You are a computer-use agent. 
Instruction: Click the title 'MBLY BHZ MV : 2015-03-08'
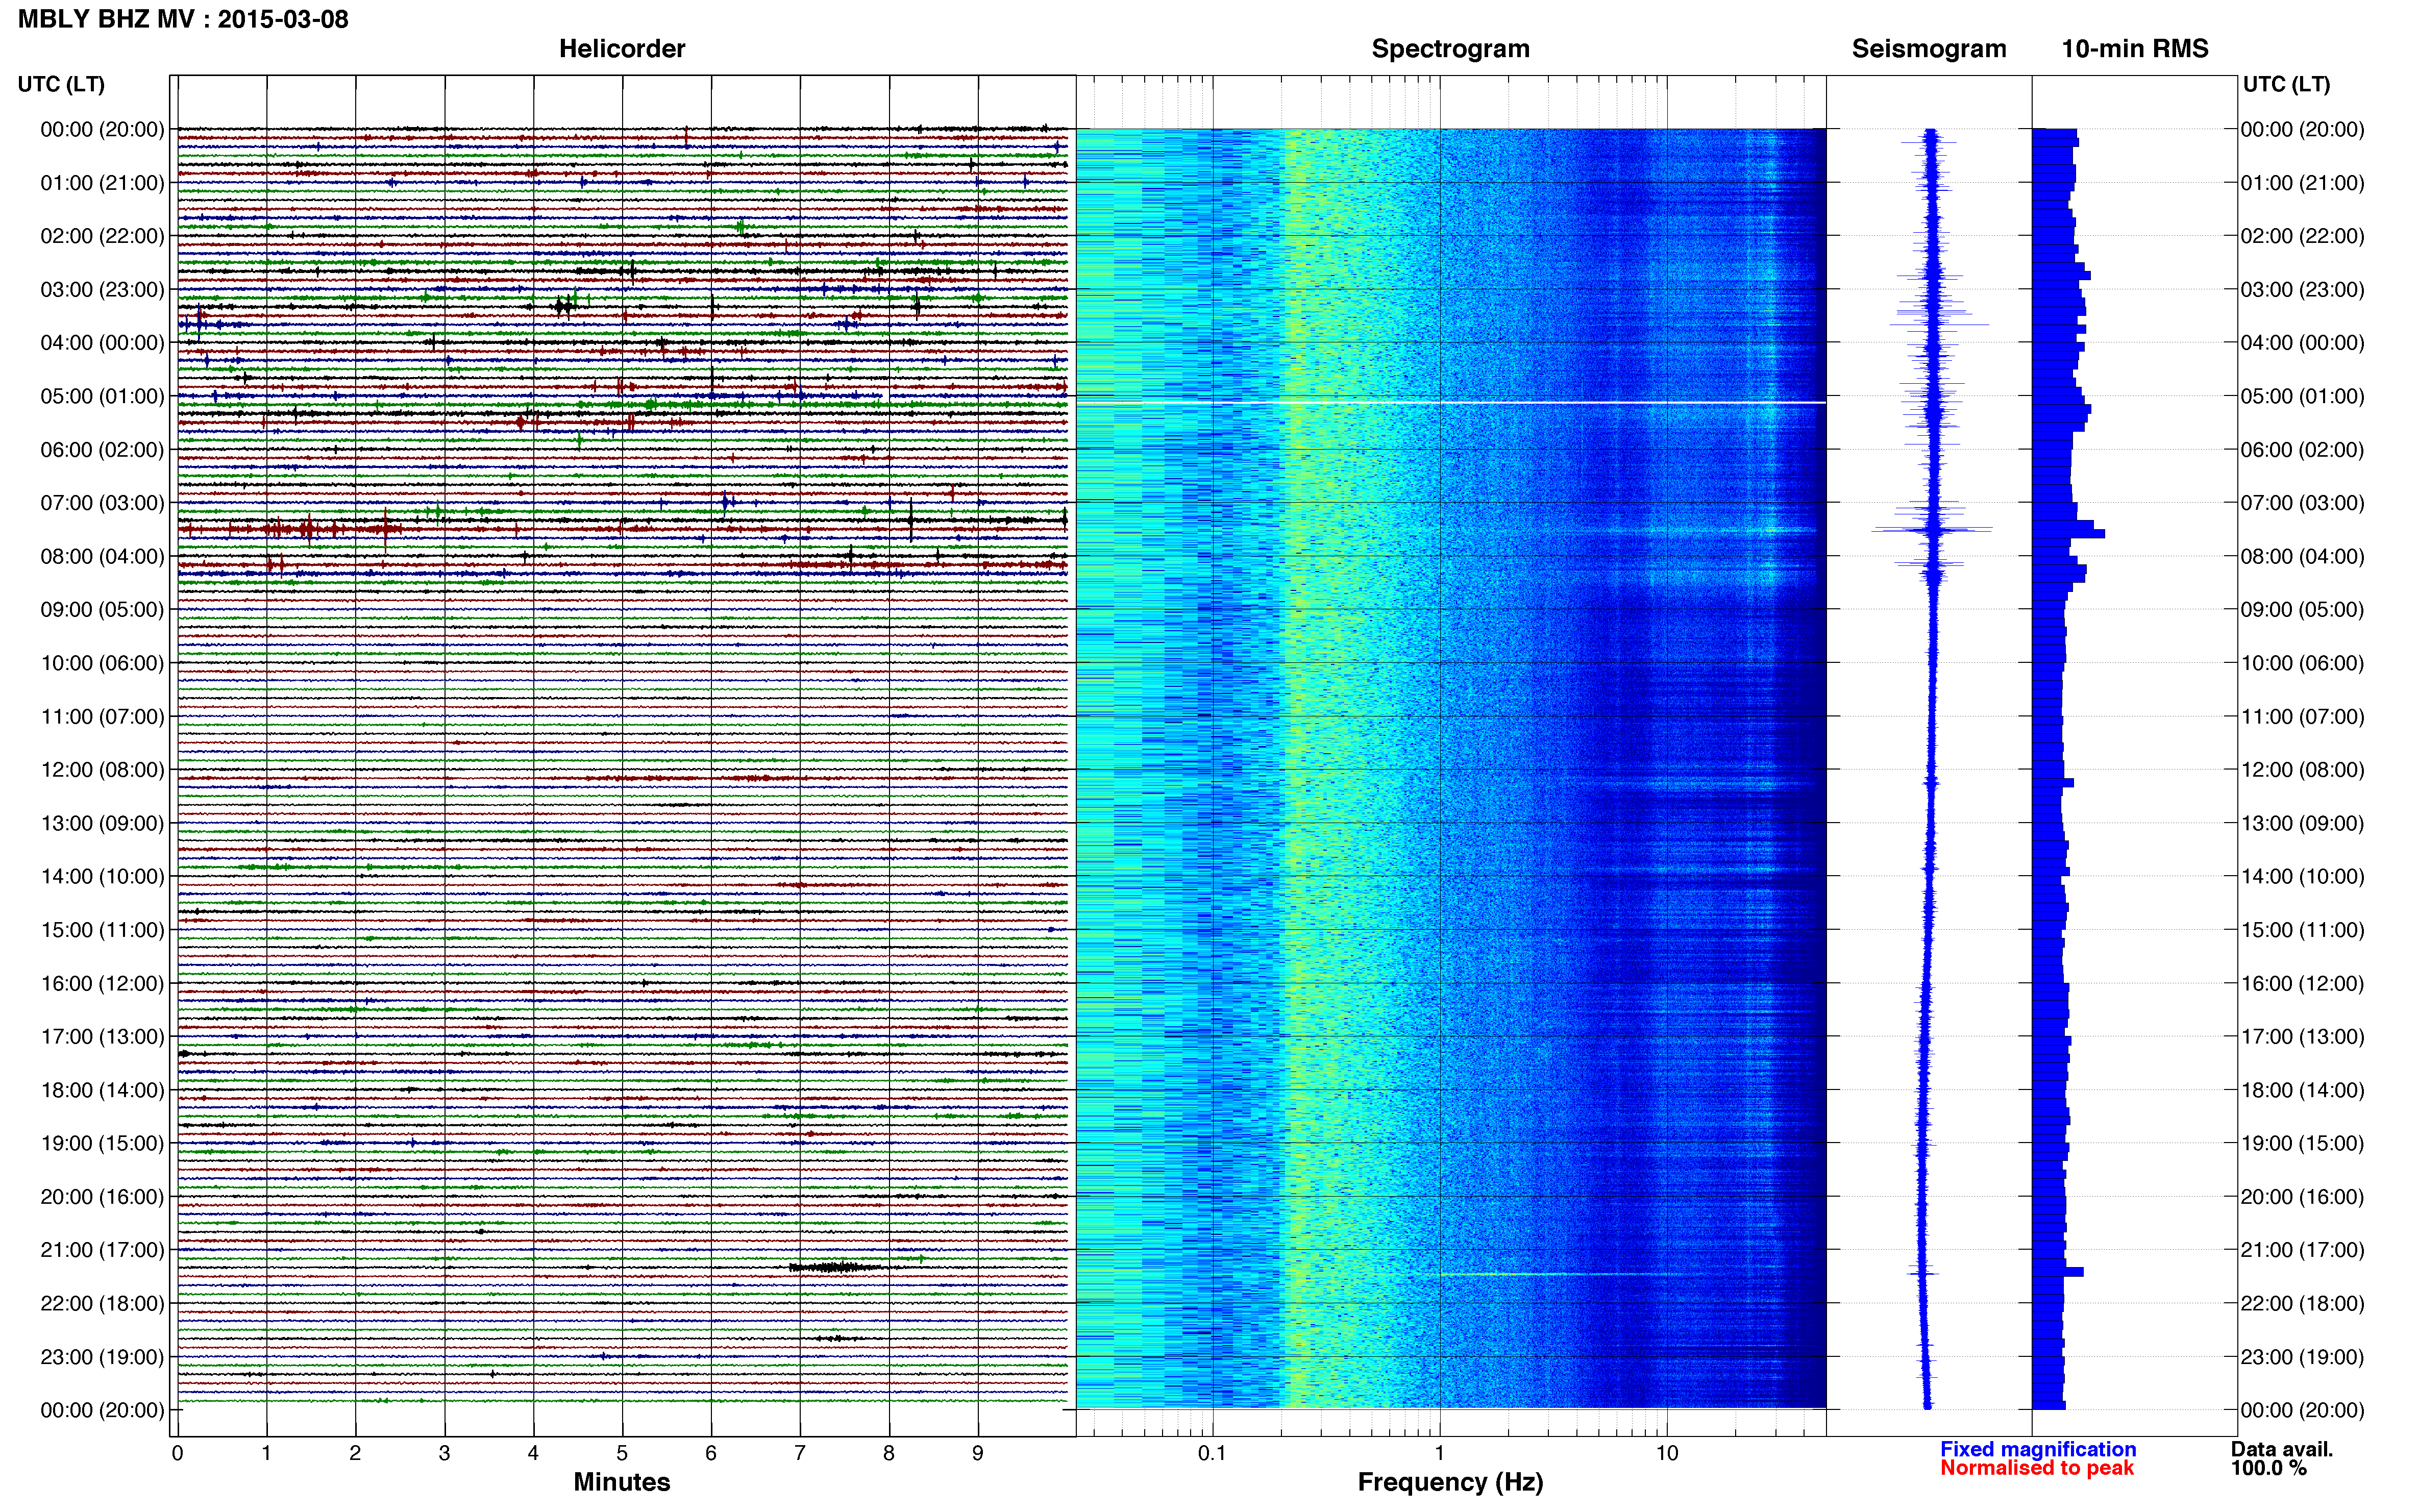[x=183, y=19]
